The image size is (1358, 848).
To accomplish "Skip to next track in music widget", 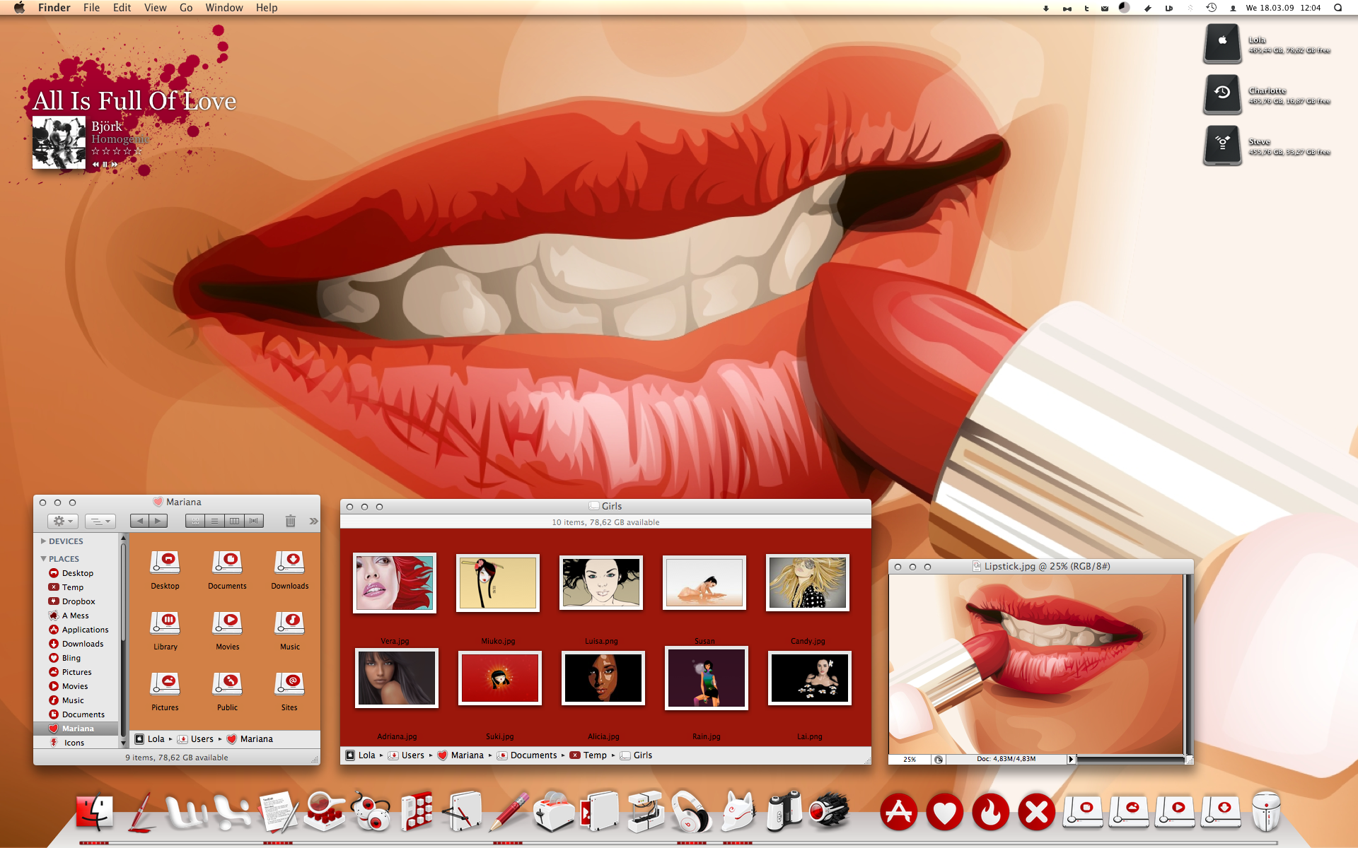I will point(115,165).
